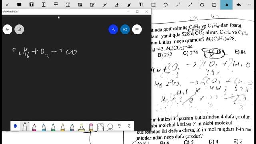Pick the arrow line tool
This screenshot has width=256, height=144.
click(x=190, y=5)
